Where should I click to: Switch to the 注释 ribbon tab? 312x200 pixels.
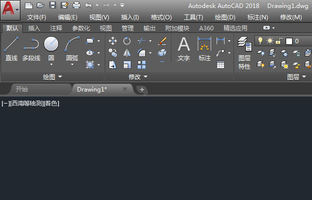(x=56, y=28)
